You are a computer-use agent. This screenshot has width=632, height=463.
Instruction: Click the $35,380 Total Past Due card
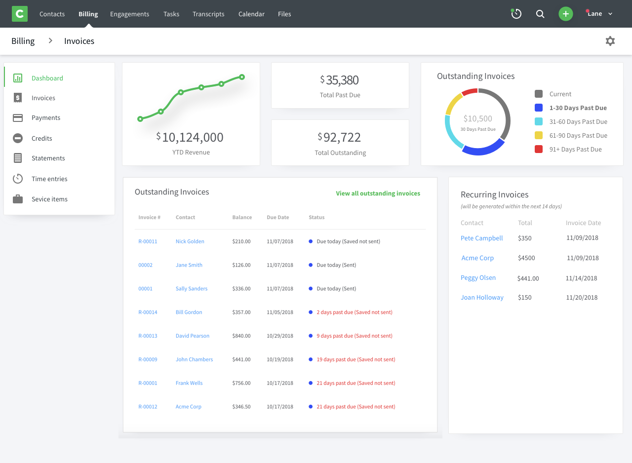(x=340, y=85)
